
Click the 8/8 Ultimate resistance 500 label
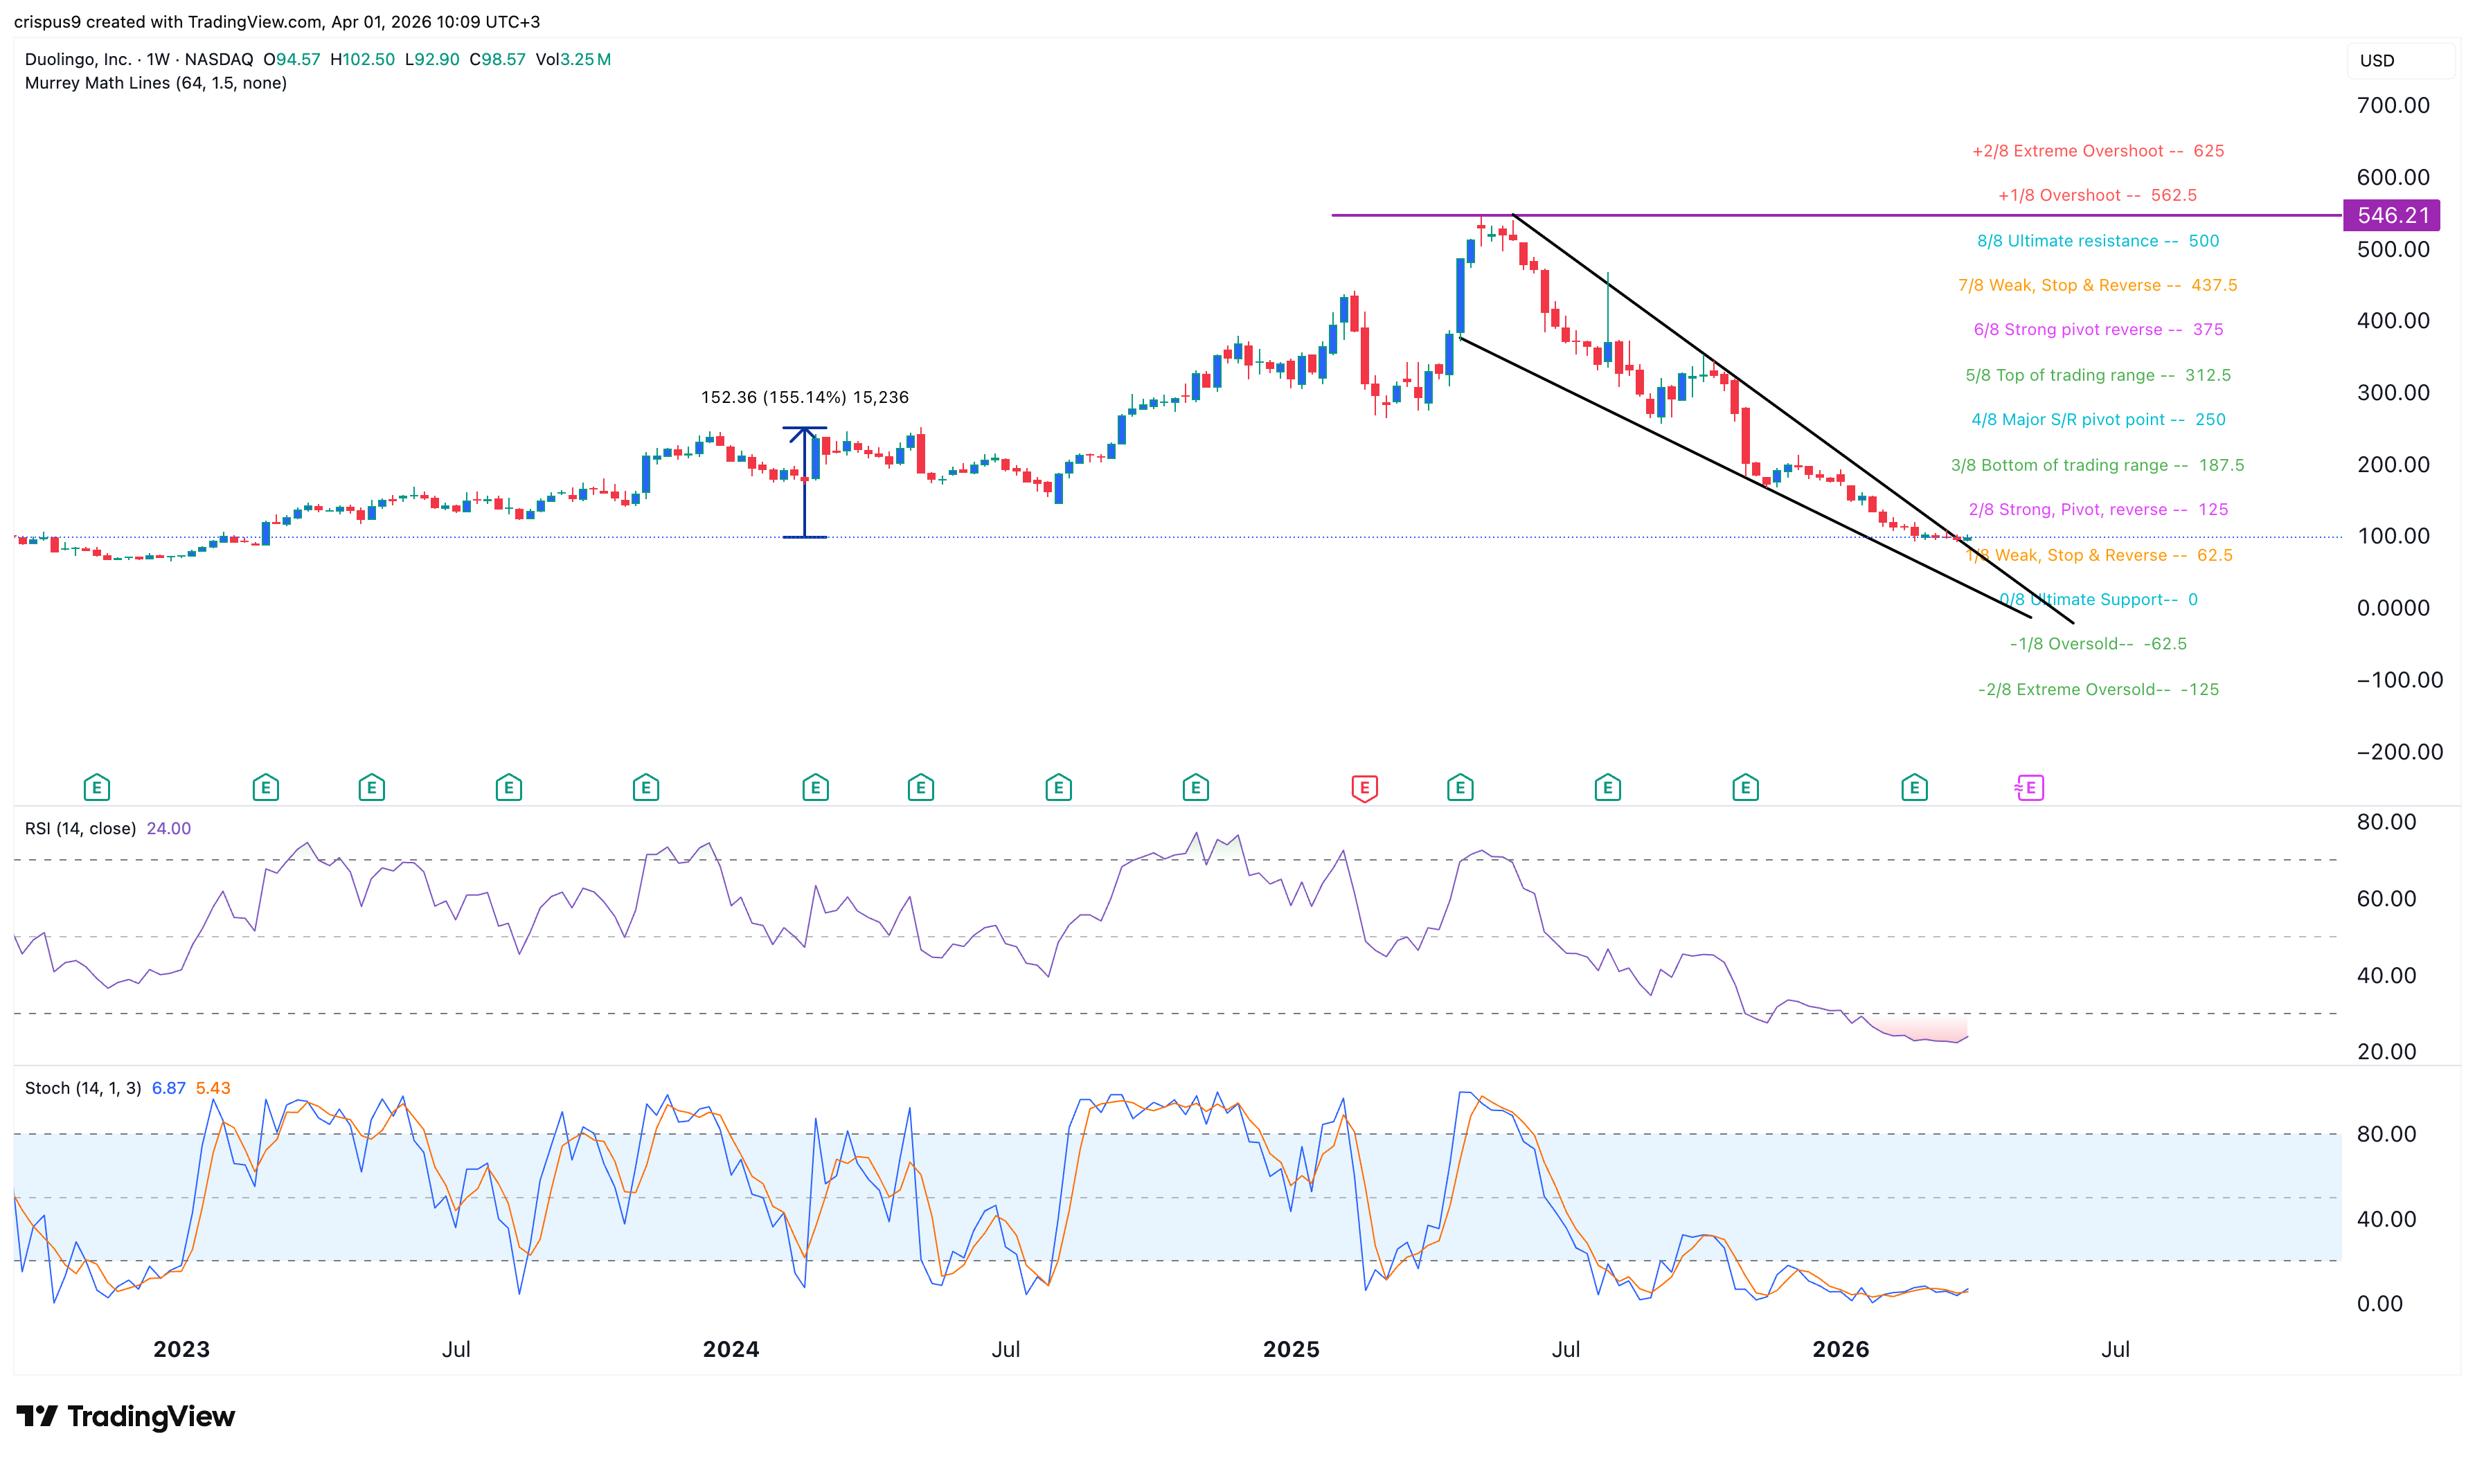coord(2097,242)
